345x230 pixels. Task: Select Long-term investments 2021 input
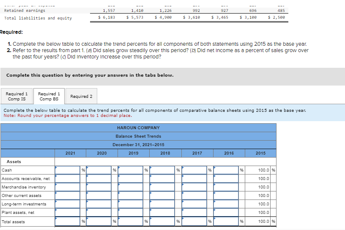pyautogui.click(x=67, y=204)
